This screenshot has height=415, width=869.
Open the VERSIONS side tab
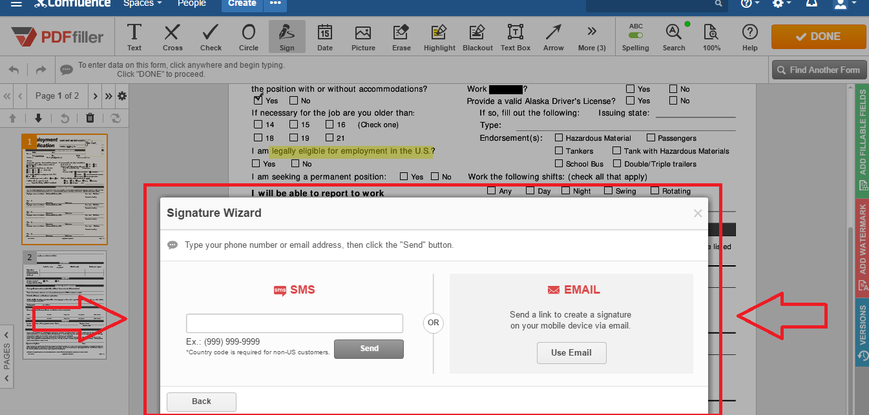pos(863,332)
